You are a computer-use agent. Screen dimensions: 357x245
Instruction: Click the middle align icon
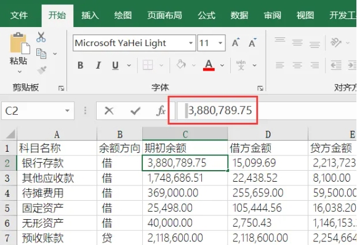pyautogui.click(x=297, y=42)
